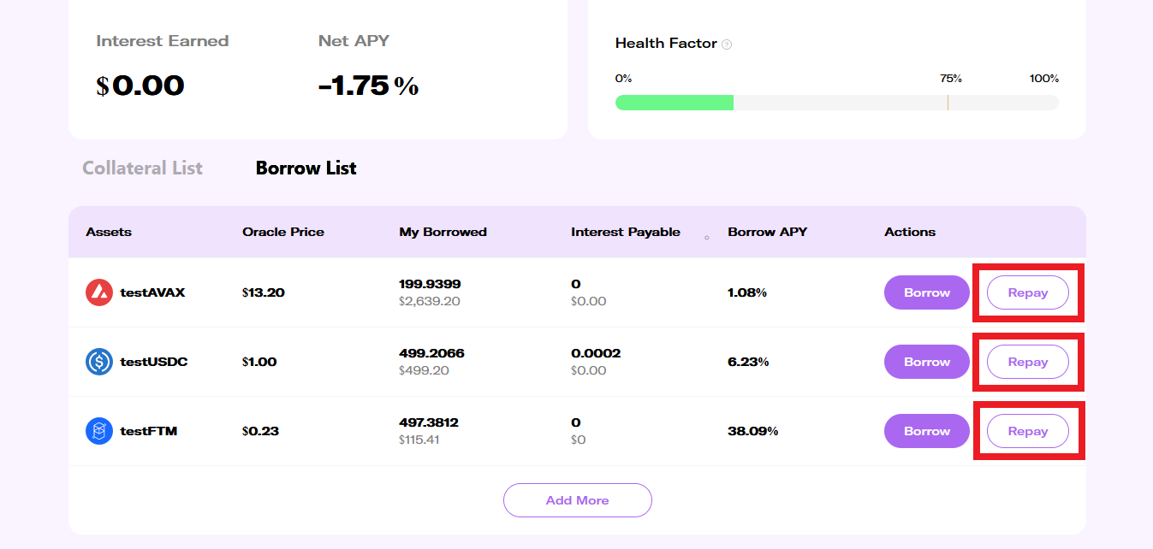Borrow more testUSDC
This screenshot has width=1153, height=549.
point(926,362)
